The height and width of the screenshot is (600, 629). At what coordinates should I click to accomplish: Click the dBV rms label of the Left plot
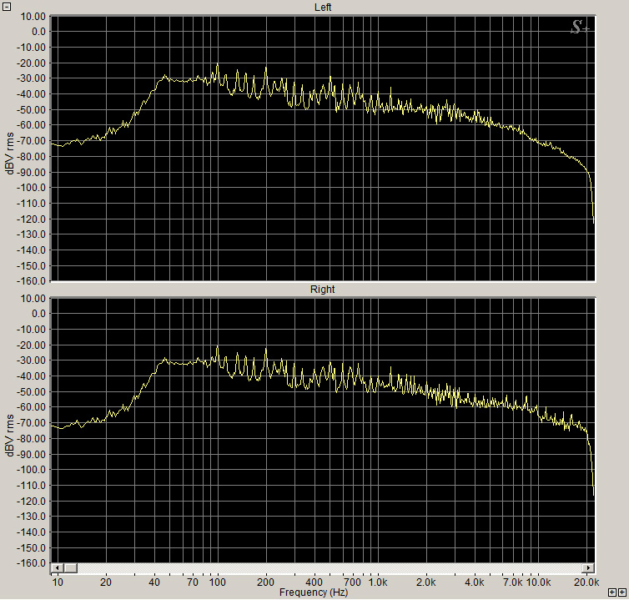point(10,152)
